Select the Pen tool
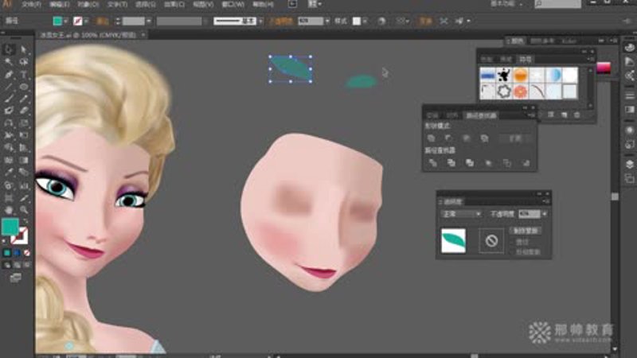The height and width of the screenshot is (358, 637). click(x=9, y=74)
